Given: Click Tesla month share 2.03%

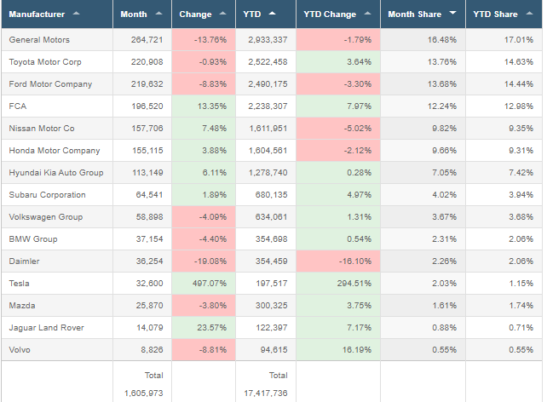Looking at the screenshot, I should tap(444, 284).
